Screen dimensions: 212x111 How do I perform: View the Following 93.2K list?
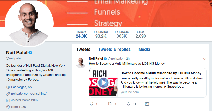[x=101, y=34]
